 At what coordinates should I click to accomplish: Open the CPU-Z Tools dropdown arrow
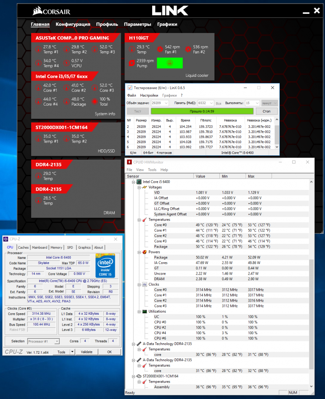(73, 352)
